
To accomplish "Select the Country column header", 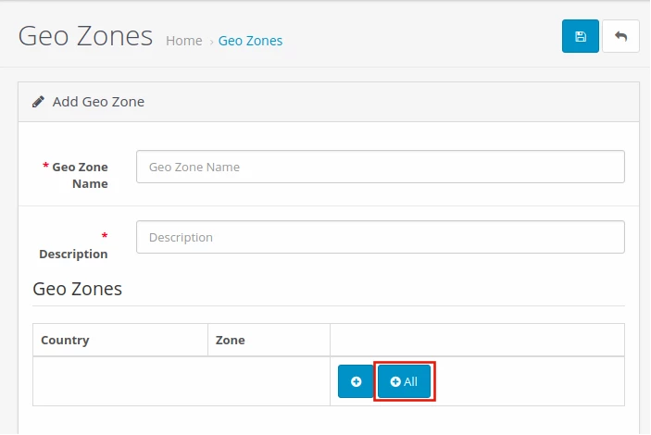I will click(x=65, y=340).
